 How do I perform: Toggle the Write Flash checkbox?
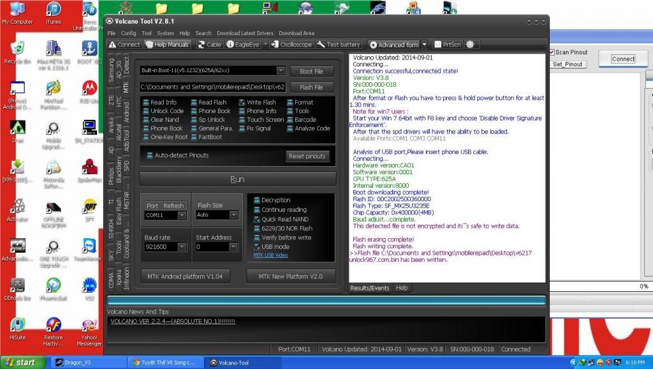[x=242, y=102]
